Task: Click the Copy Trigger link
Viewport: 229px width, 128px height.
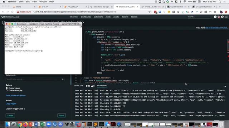Action: [11, 103]
